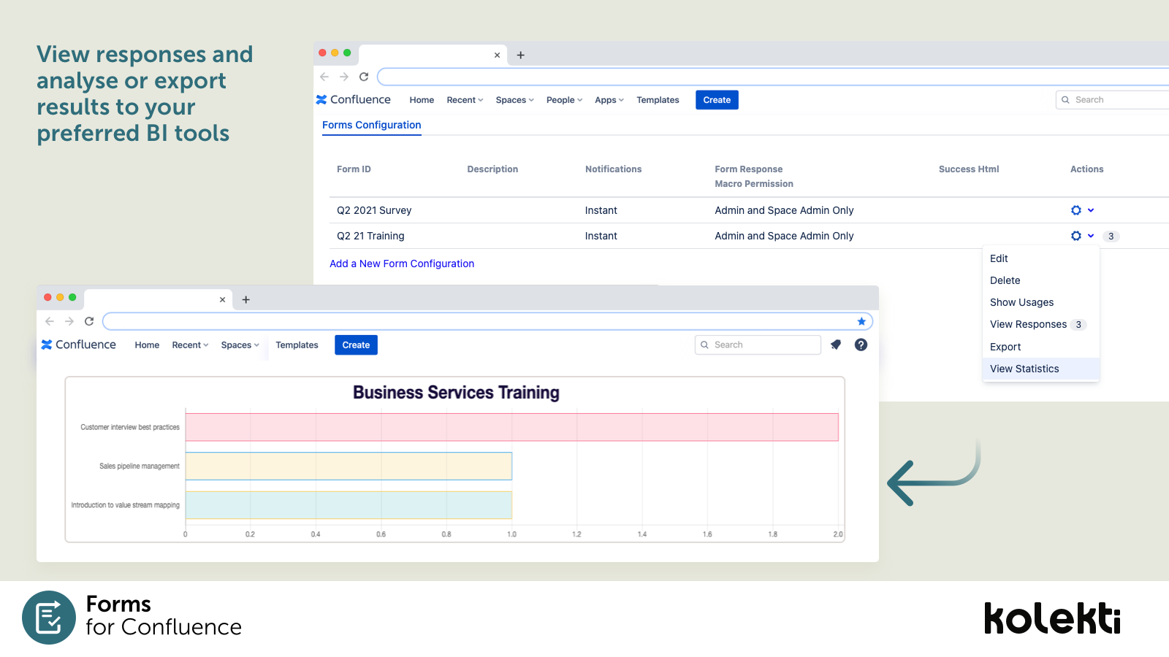Select View Statistics menu entry
This screenshot has height=657, width=1169.
tap(1041, 369)
